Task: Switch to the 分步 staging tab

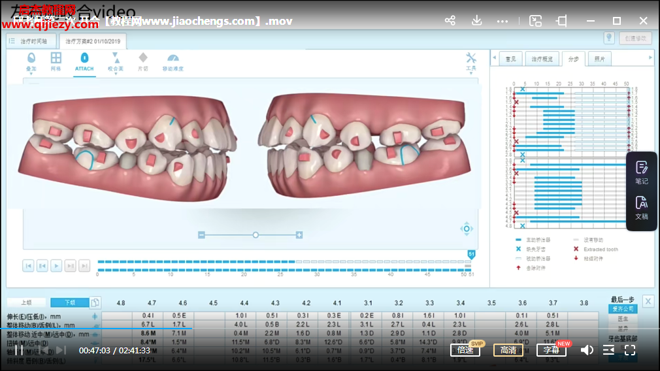Action: [573, 59]
